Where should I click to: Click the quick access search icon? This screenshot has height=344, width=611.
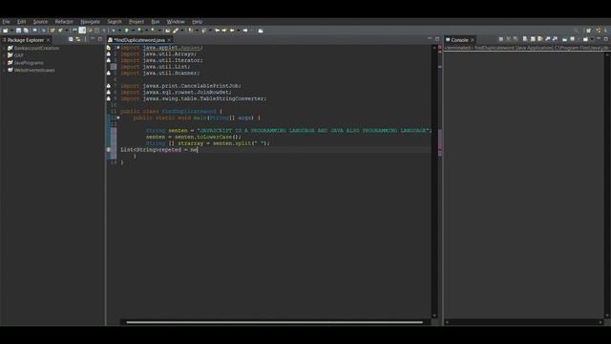[x=577, y=30]
